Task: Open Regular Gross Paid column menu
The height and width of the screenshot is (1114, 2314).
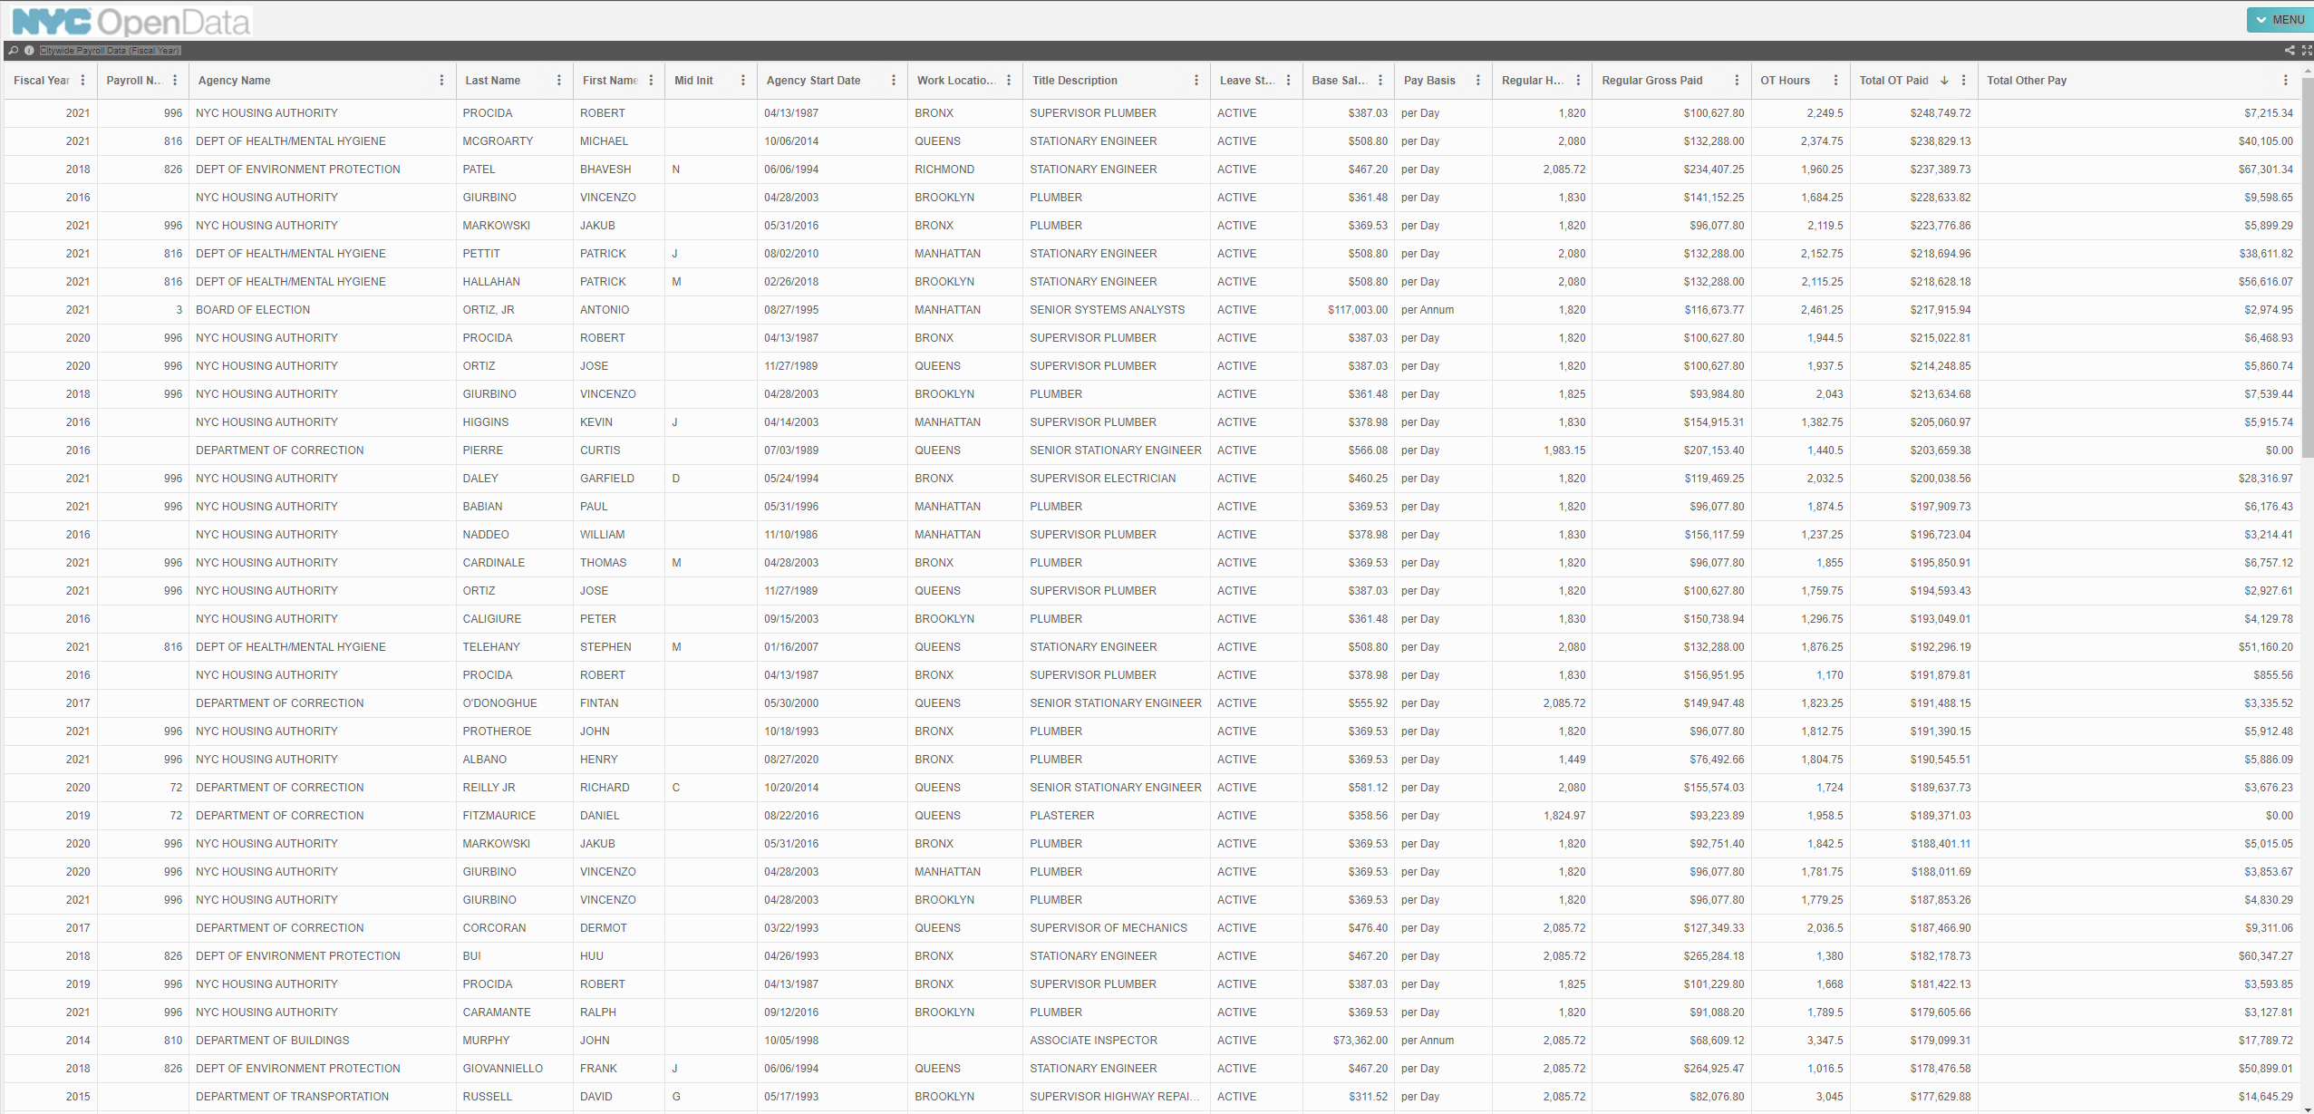Action: 1737,81
